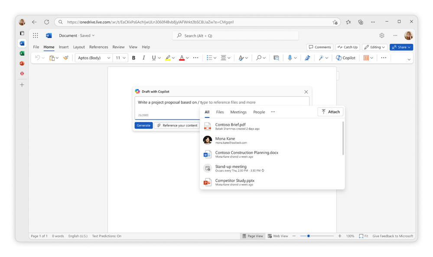Open Excel from the left sidebar

pyautogui.click(x=22, y=53)
